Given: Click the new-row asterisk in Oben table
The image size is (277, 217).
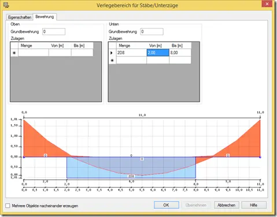Looking at the screenshot, I should (x=14, y=53).
